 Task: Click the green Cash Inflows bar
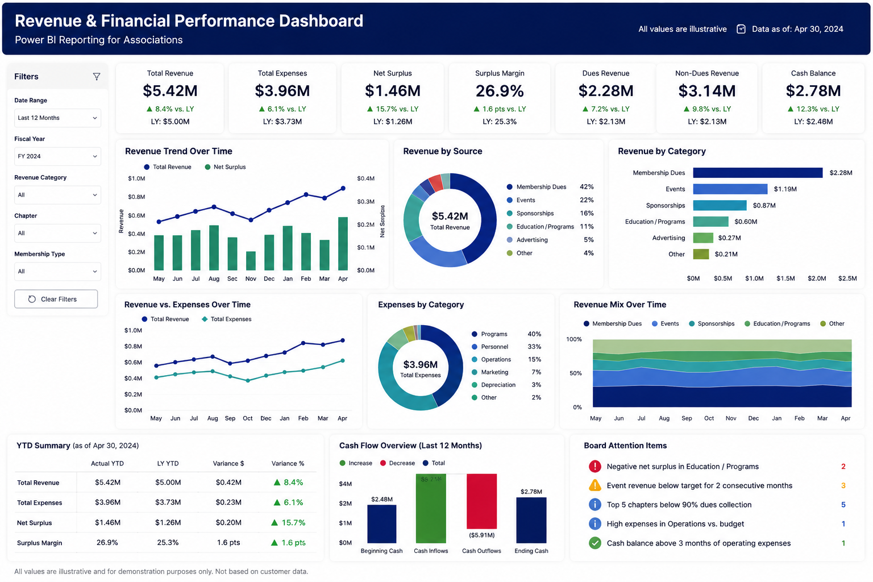431,509
